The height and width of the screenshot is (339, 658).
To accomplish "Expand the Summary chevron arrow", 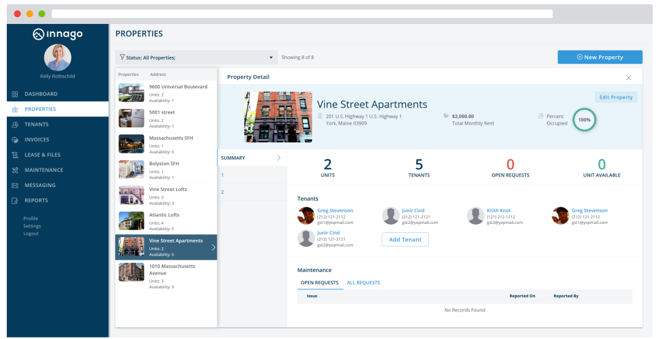I will (279, 158).
